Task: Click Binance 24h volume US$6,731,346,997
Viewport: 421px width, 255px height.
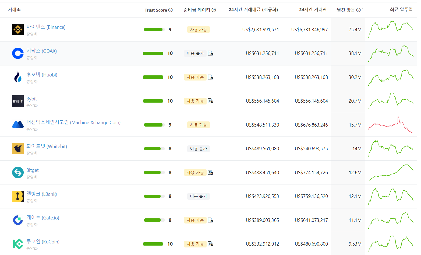Action: [x=310, y=30]
